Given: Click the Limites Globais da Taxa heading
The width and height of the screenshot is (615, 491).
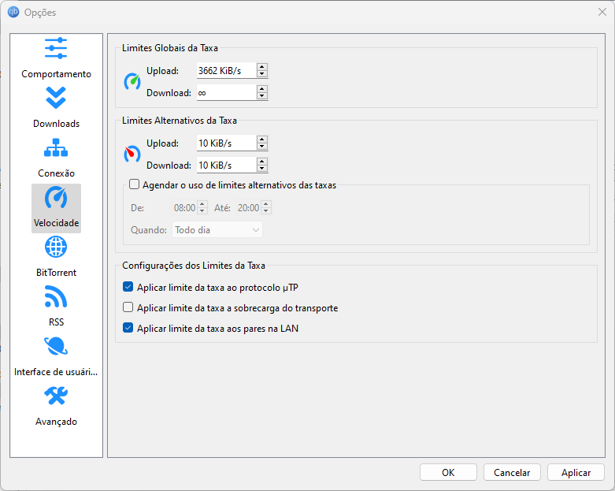Looking at the screenshot, I should coord(170,48).
